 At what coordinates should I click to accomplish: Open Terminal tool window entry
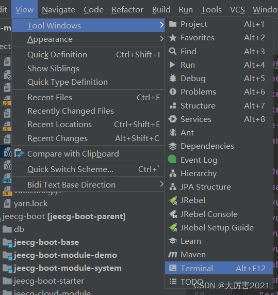click(x=219, y=268)
